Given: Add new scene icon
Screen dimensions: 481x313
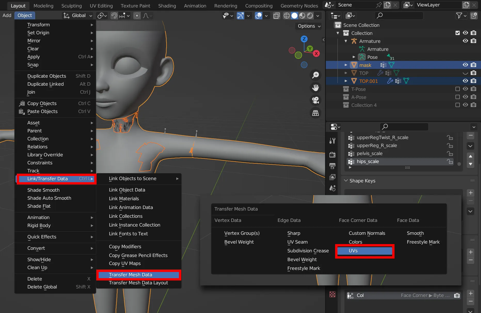Looking at the screenshot, I should click(x=387, y=5).
